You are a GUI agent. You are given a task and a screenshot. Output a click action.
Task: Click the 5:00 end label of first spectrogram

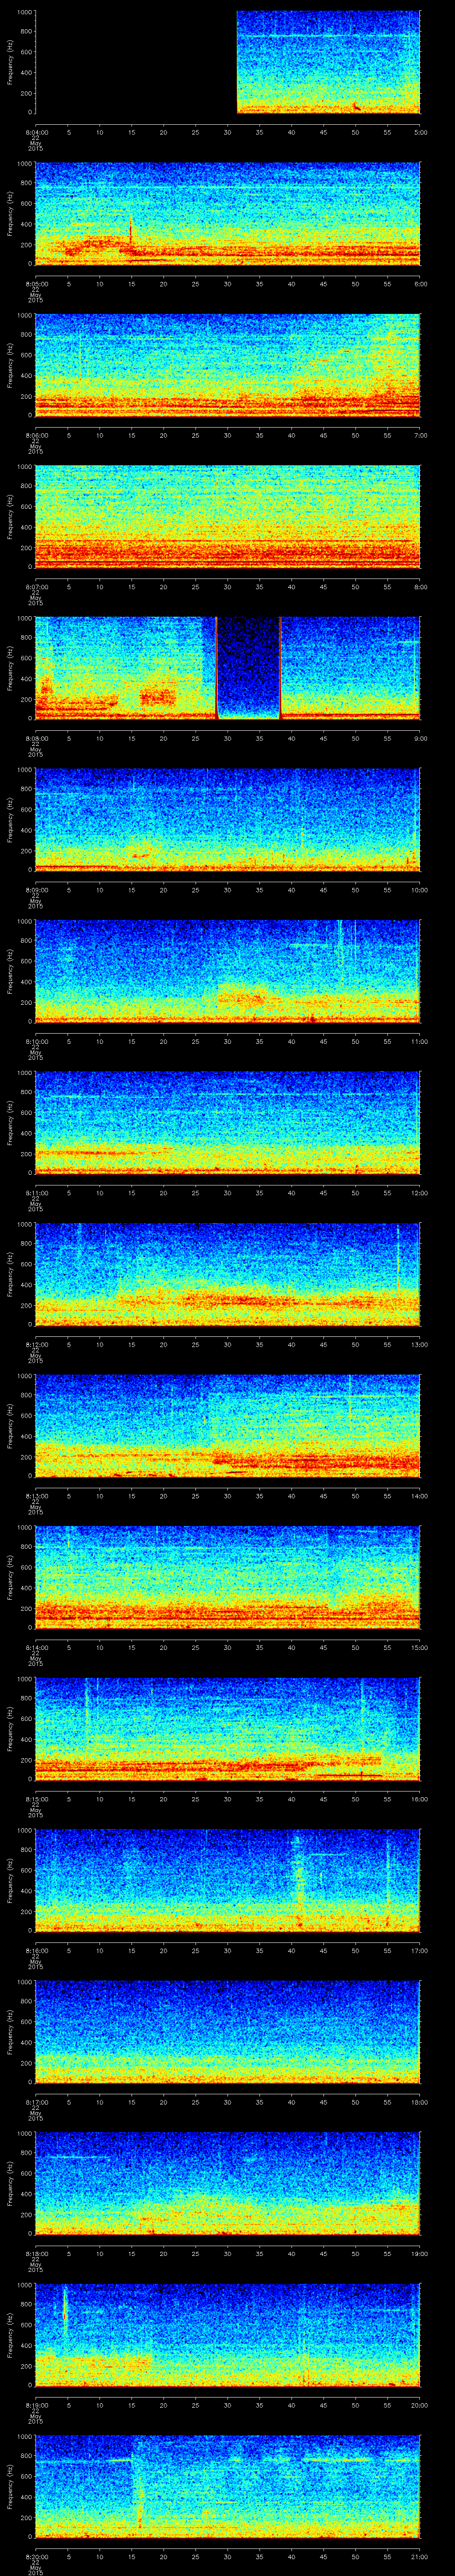click(421, 132)
